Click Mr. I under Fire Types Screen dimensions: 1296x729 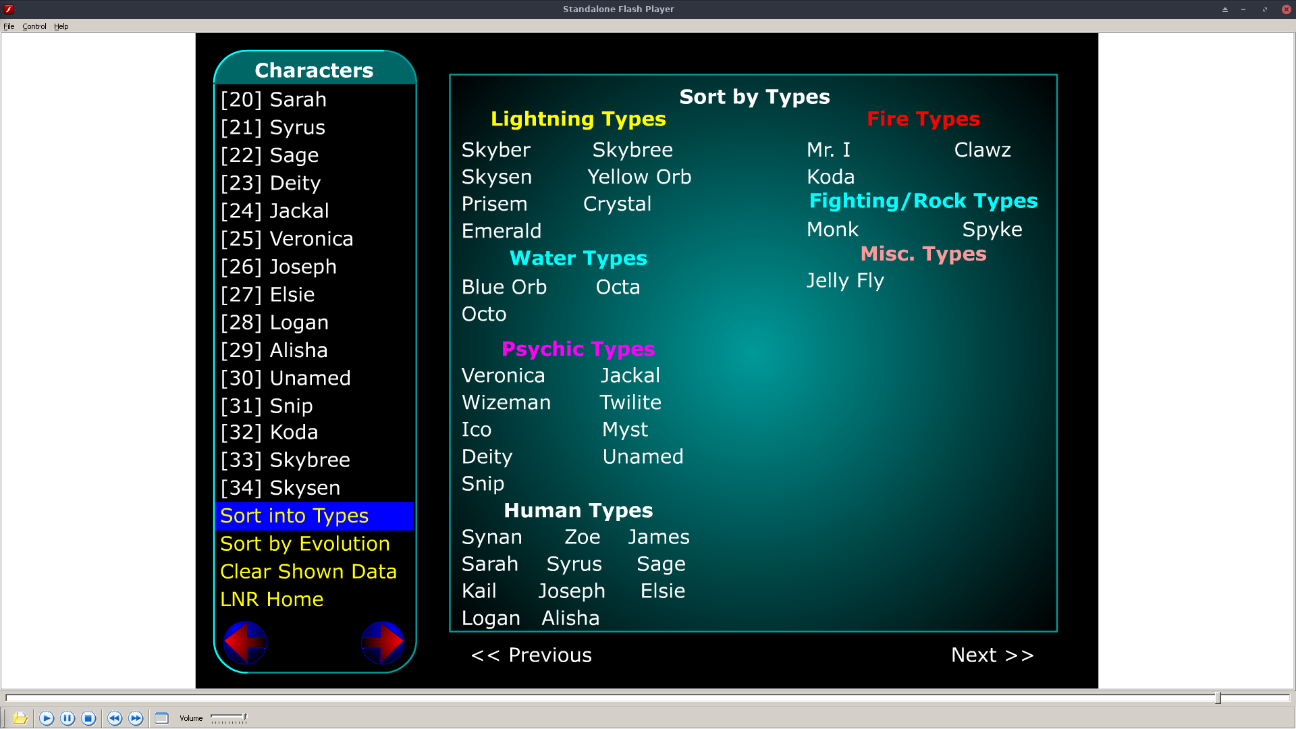828,150
